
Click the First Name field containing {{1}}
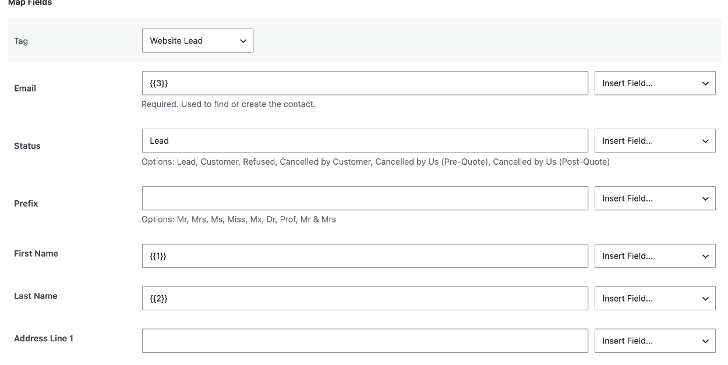(365, 256)
